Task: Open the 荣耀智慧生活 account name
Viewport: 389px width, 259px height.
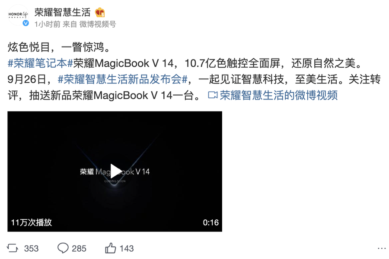Action: pyautogui.click(x=63, y=12)
